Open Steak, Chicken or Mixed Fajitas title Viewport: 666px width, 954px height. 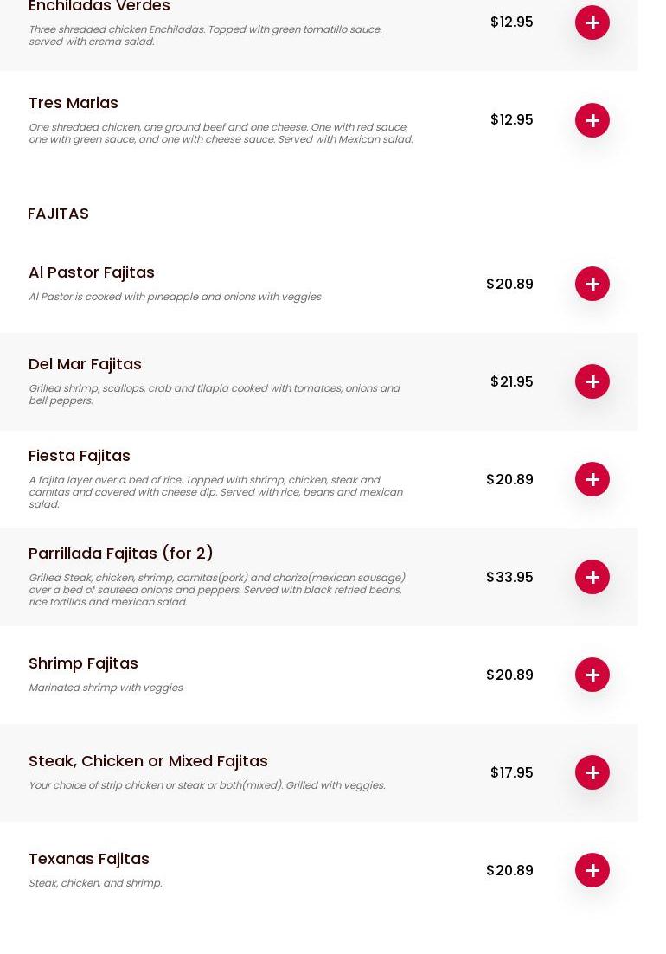[148, 761]
